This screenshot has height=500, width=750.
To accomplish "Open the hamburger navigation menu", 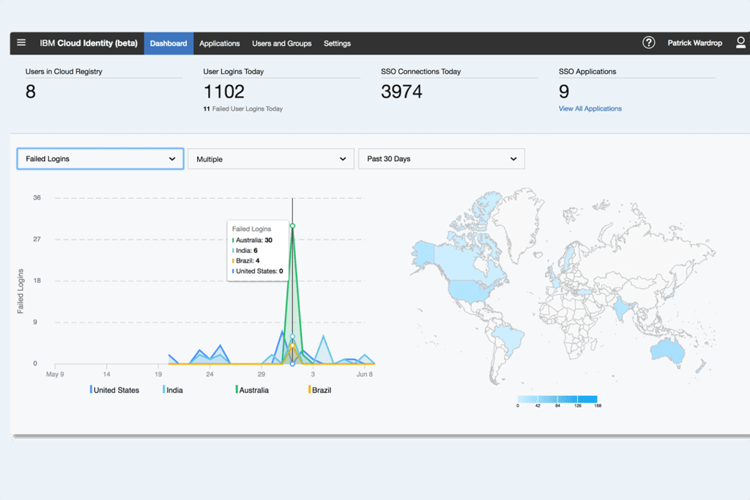I will (x=21, y=43).
